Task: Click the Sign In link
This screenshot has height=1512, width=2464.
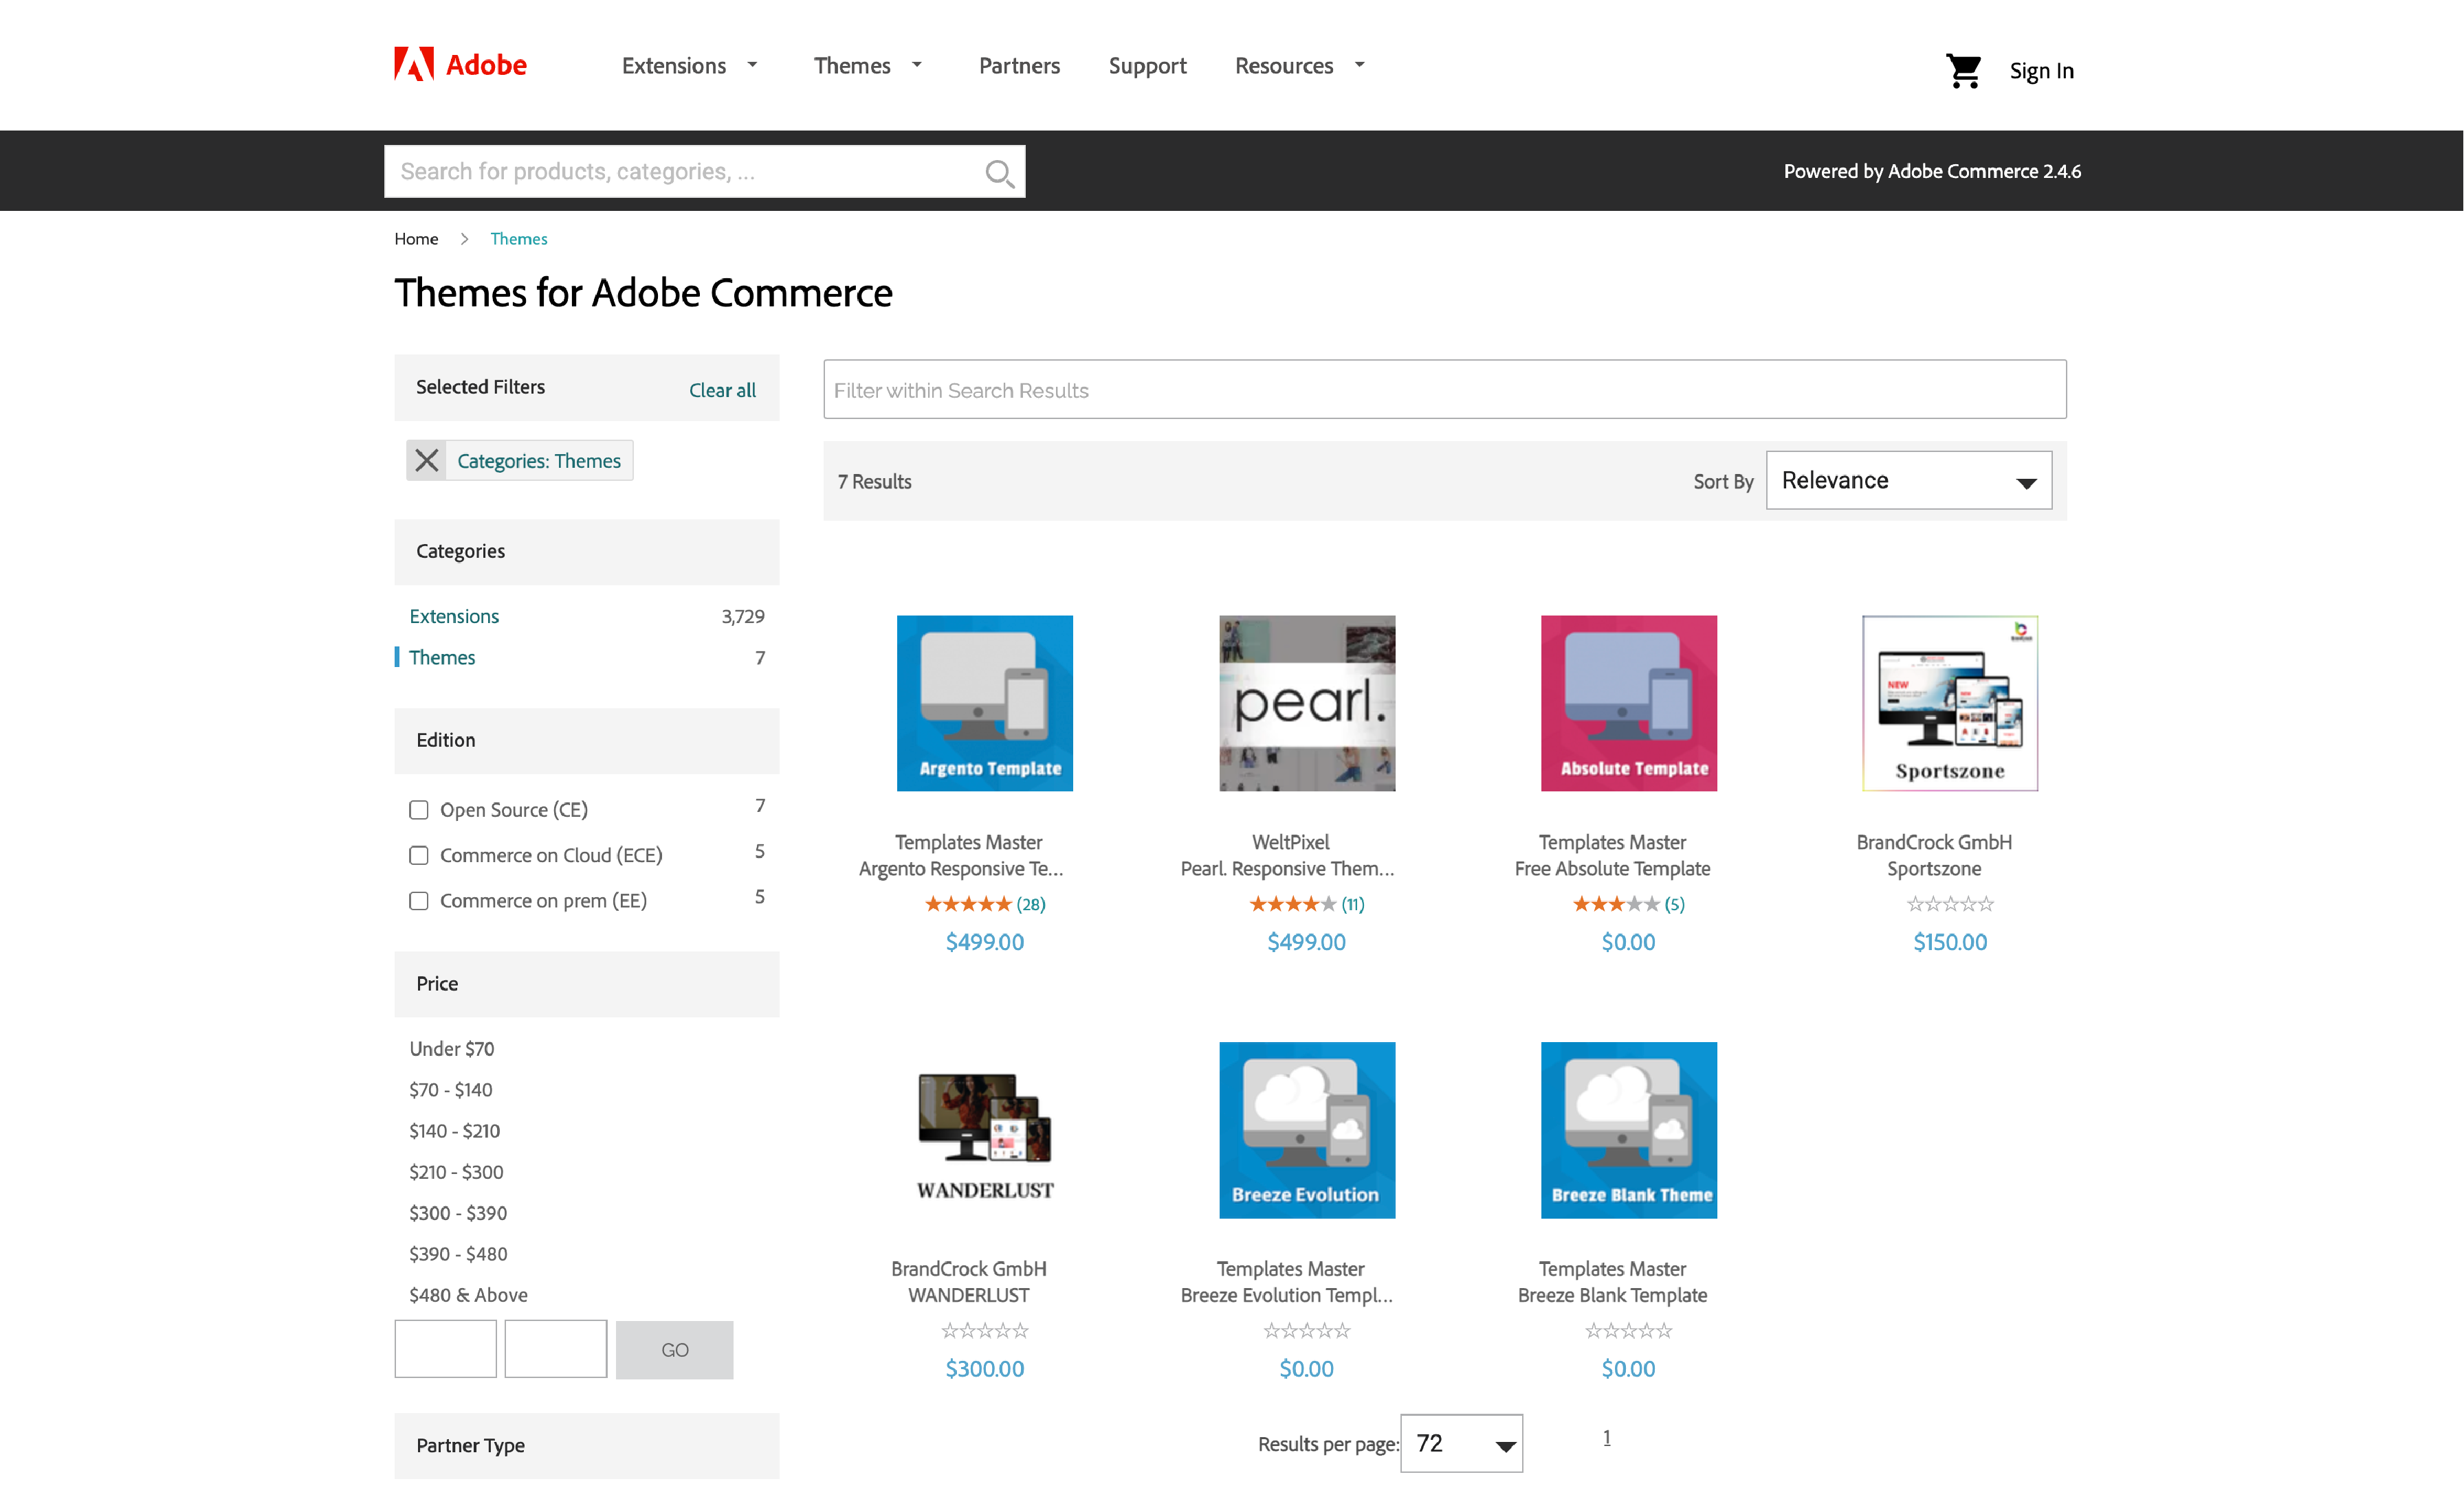Action: pyautogui.click(x=2040, y=71)
